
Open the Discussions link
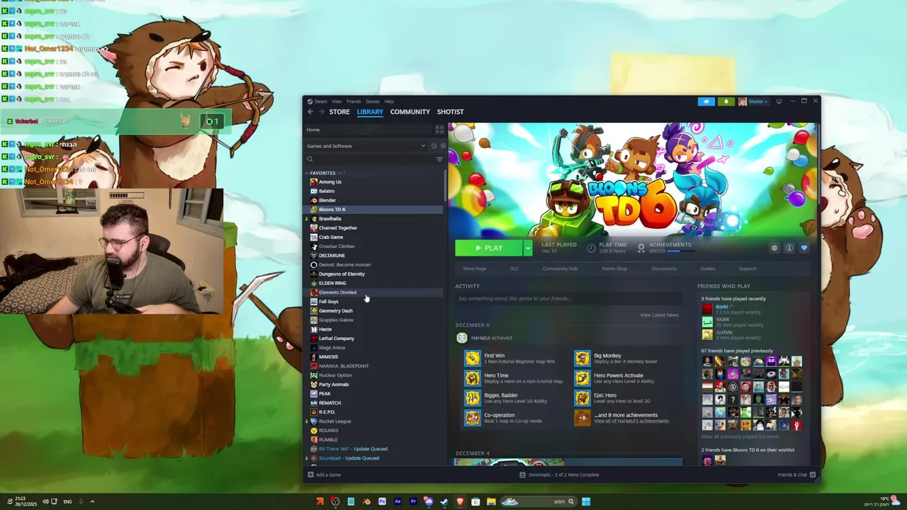coord(664,268)
